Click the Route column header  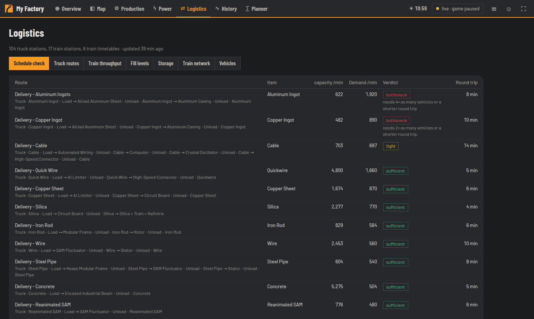tap(21, 83)
